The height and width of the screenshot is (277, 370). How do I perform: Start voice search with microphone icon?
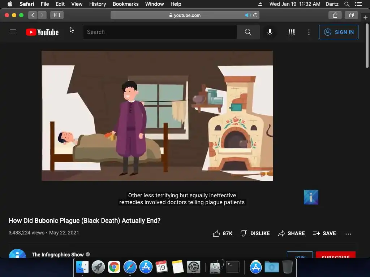pyautogui.click(x=270, y=32)
